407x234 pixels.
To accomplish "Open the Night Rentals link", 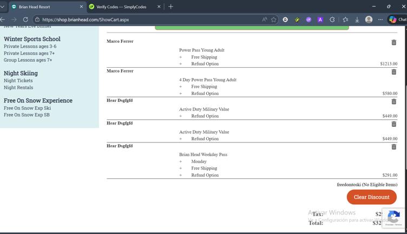I will coord(18,87).
